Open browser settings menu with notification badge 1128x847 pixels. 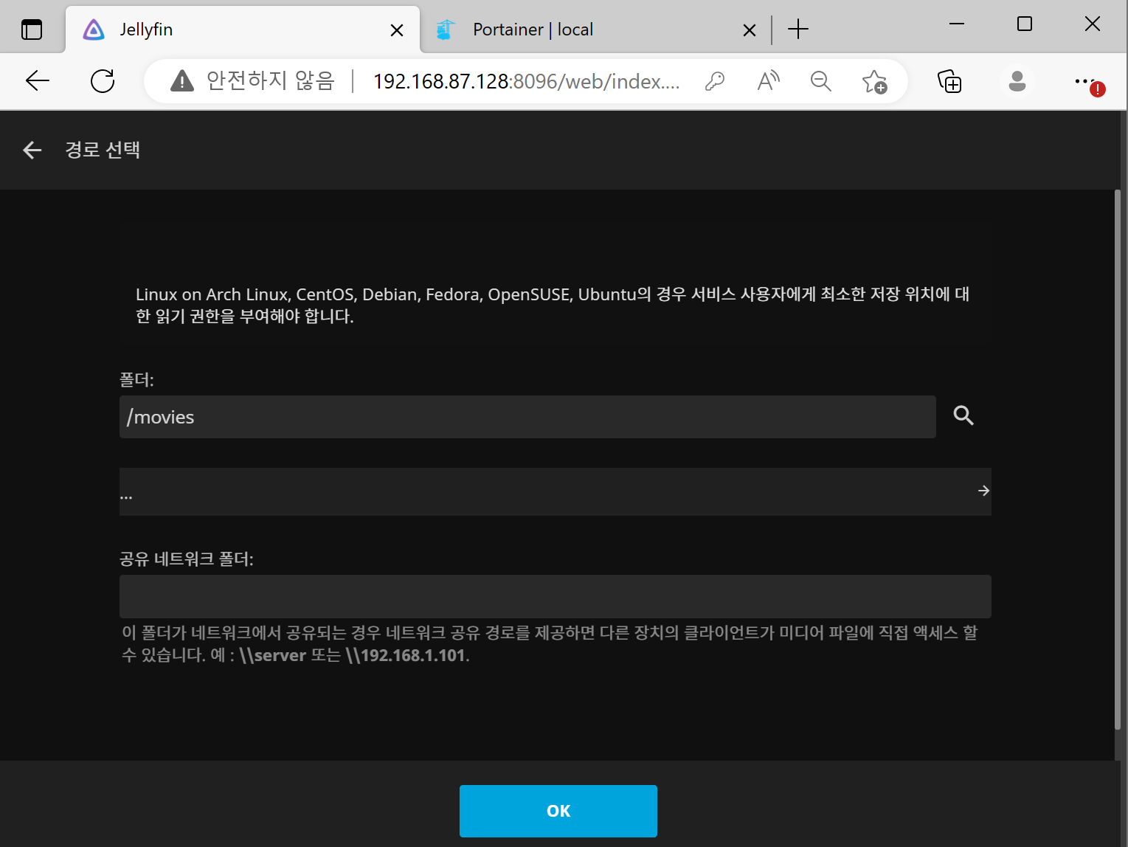pos(1085,81)
